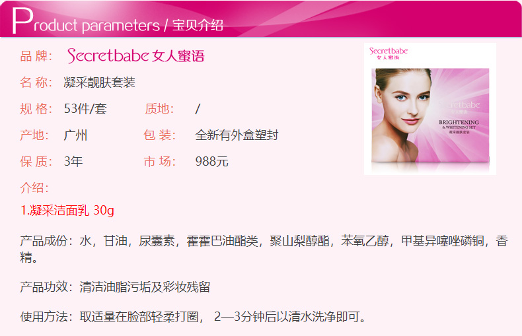Screen dimensions: 522x336
Task: Click shelf life value 3年
Action: click(x=73, y=161)
